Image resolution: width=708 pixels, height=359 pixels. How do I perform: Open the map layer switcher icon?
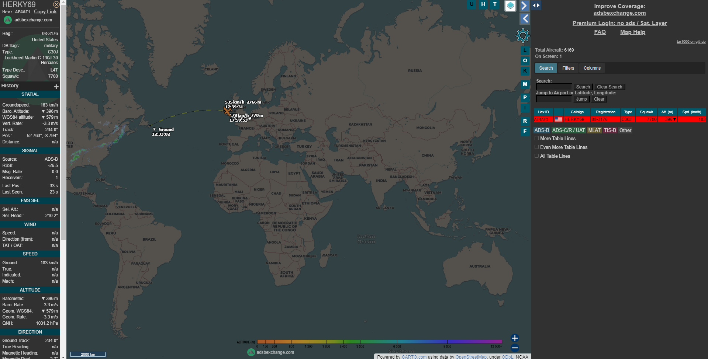pyautogui.click(x=510, y=6)
